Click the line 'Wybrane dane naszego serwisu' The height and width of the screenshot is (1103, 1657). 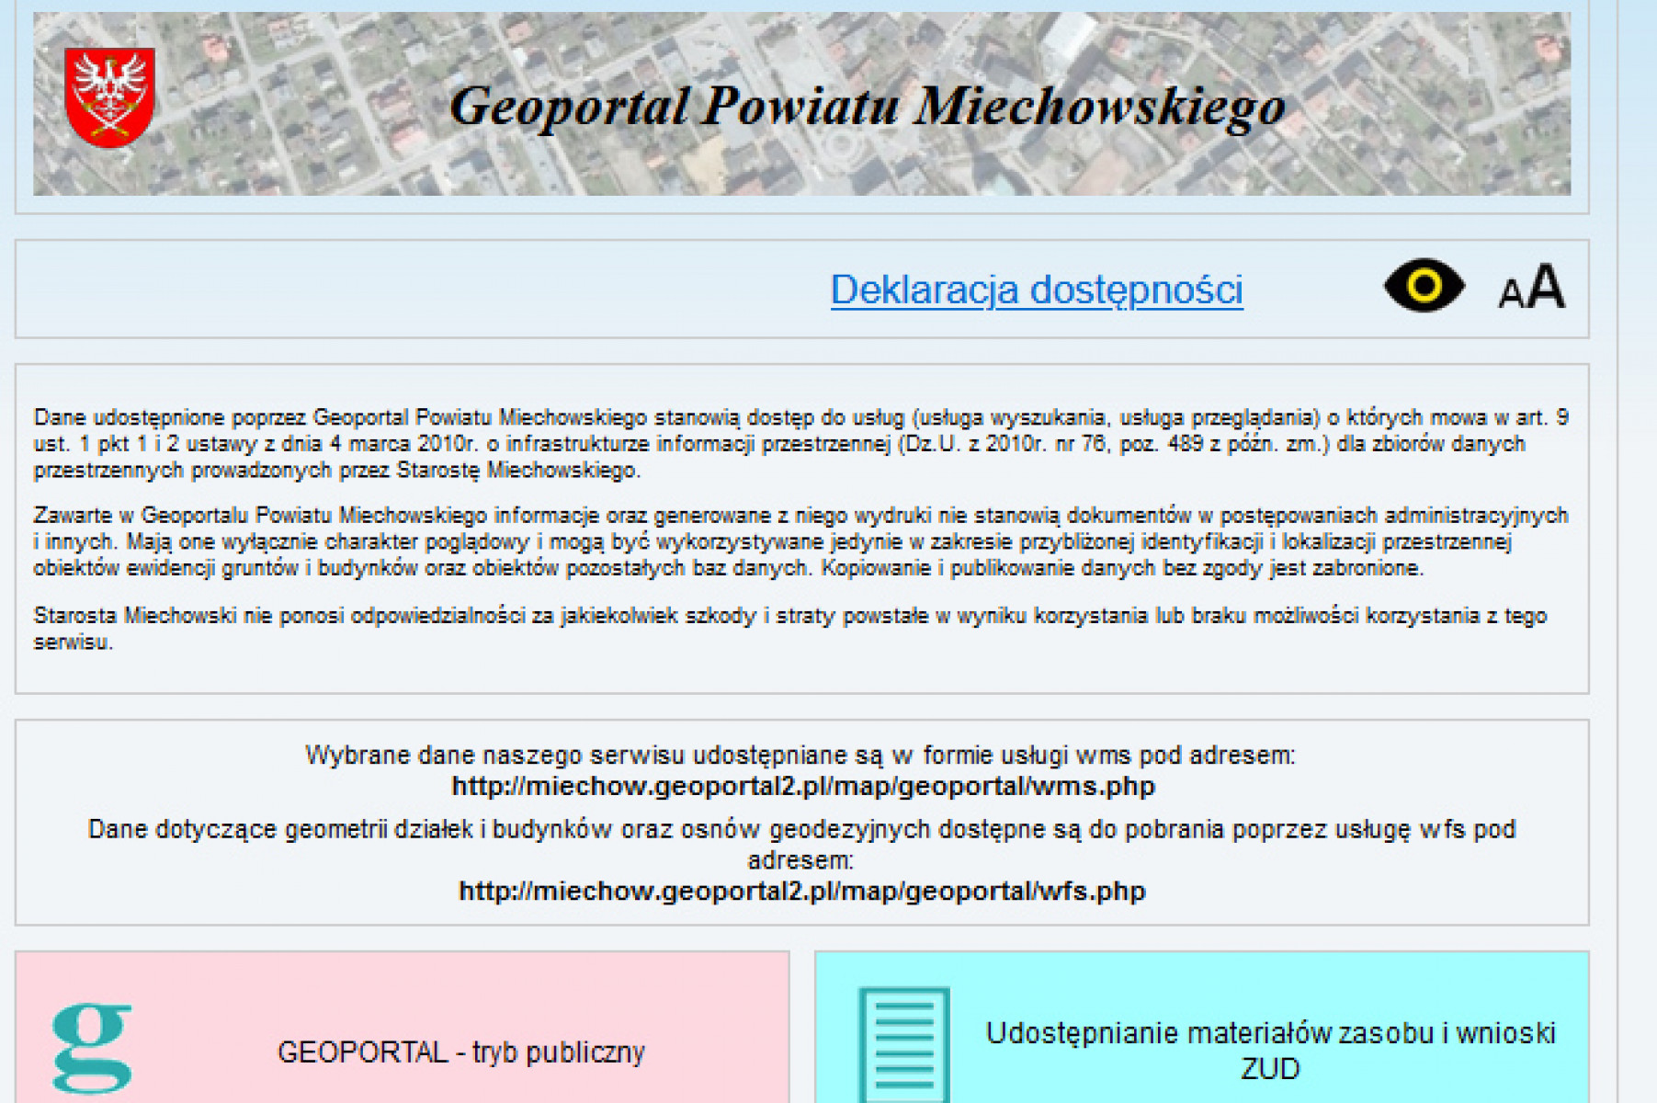click(x=800, y=756)
